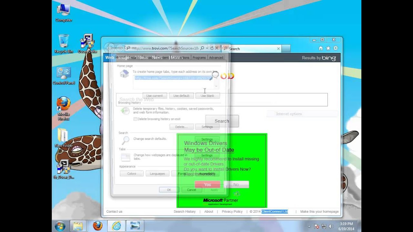
Task: Click the Use current button
Action: (155, 96)
